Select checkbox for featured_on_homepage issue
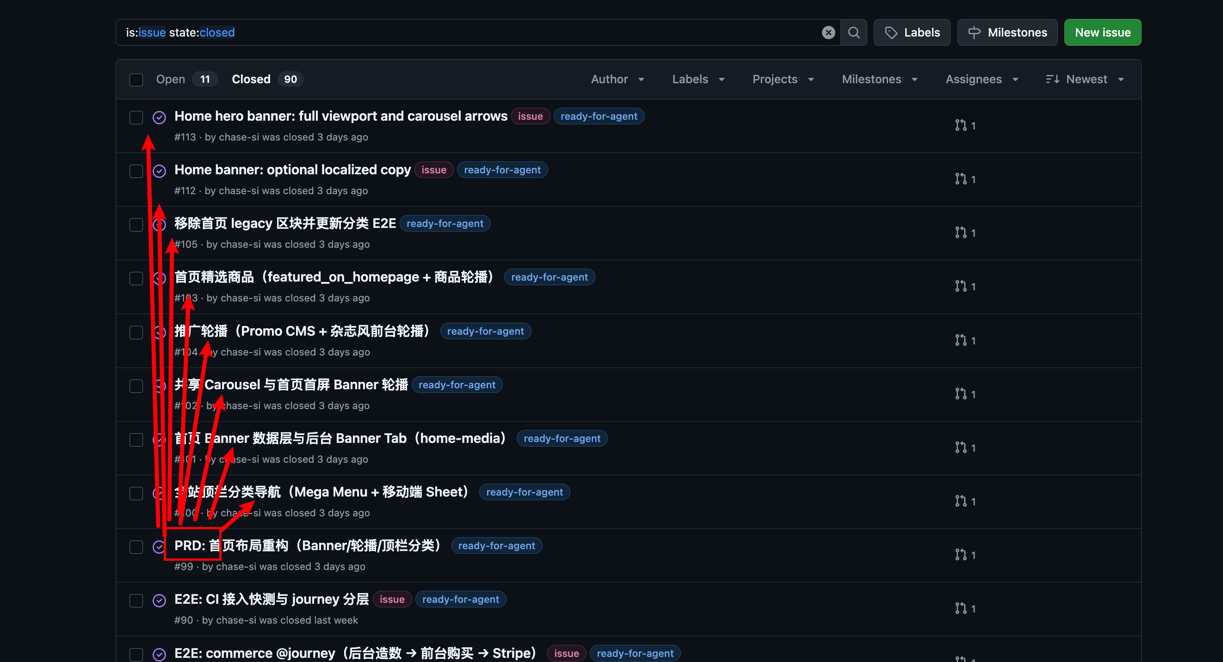Viewport: 1223px width, 662px height. (x=136, y=278)
